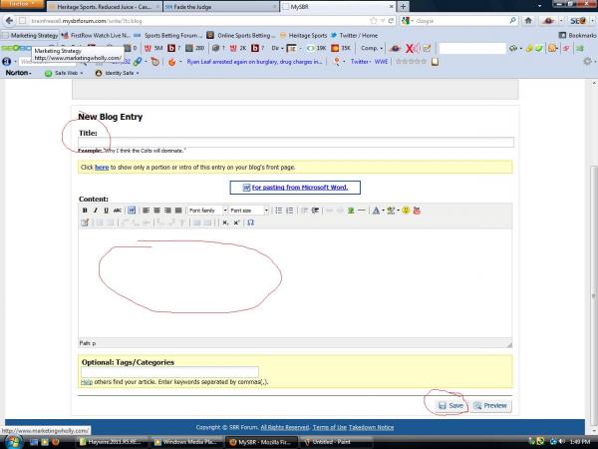This screenshot has height=449, width=598.
Task: Insert emoticon using the smiley icon
Action: click(x=406, y=211)
